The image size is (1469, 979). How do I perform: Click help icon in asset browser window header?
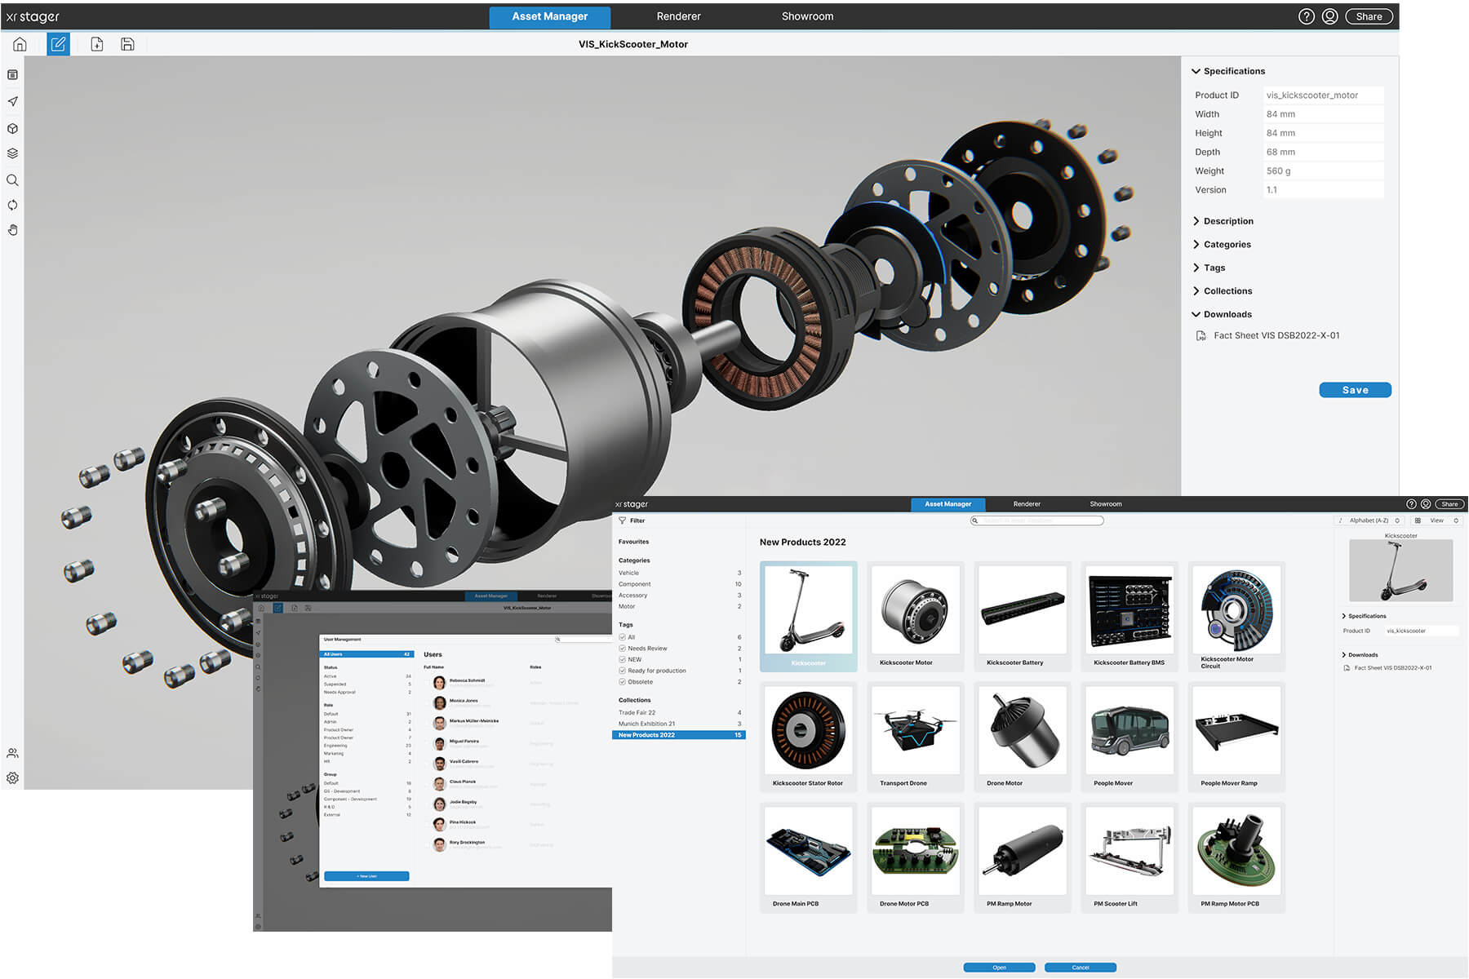coord(1411,504)
